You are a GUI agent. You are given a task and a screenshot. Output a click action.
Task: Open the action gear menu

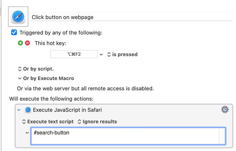pos(225,110)
